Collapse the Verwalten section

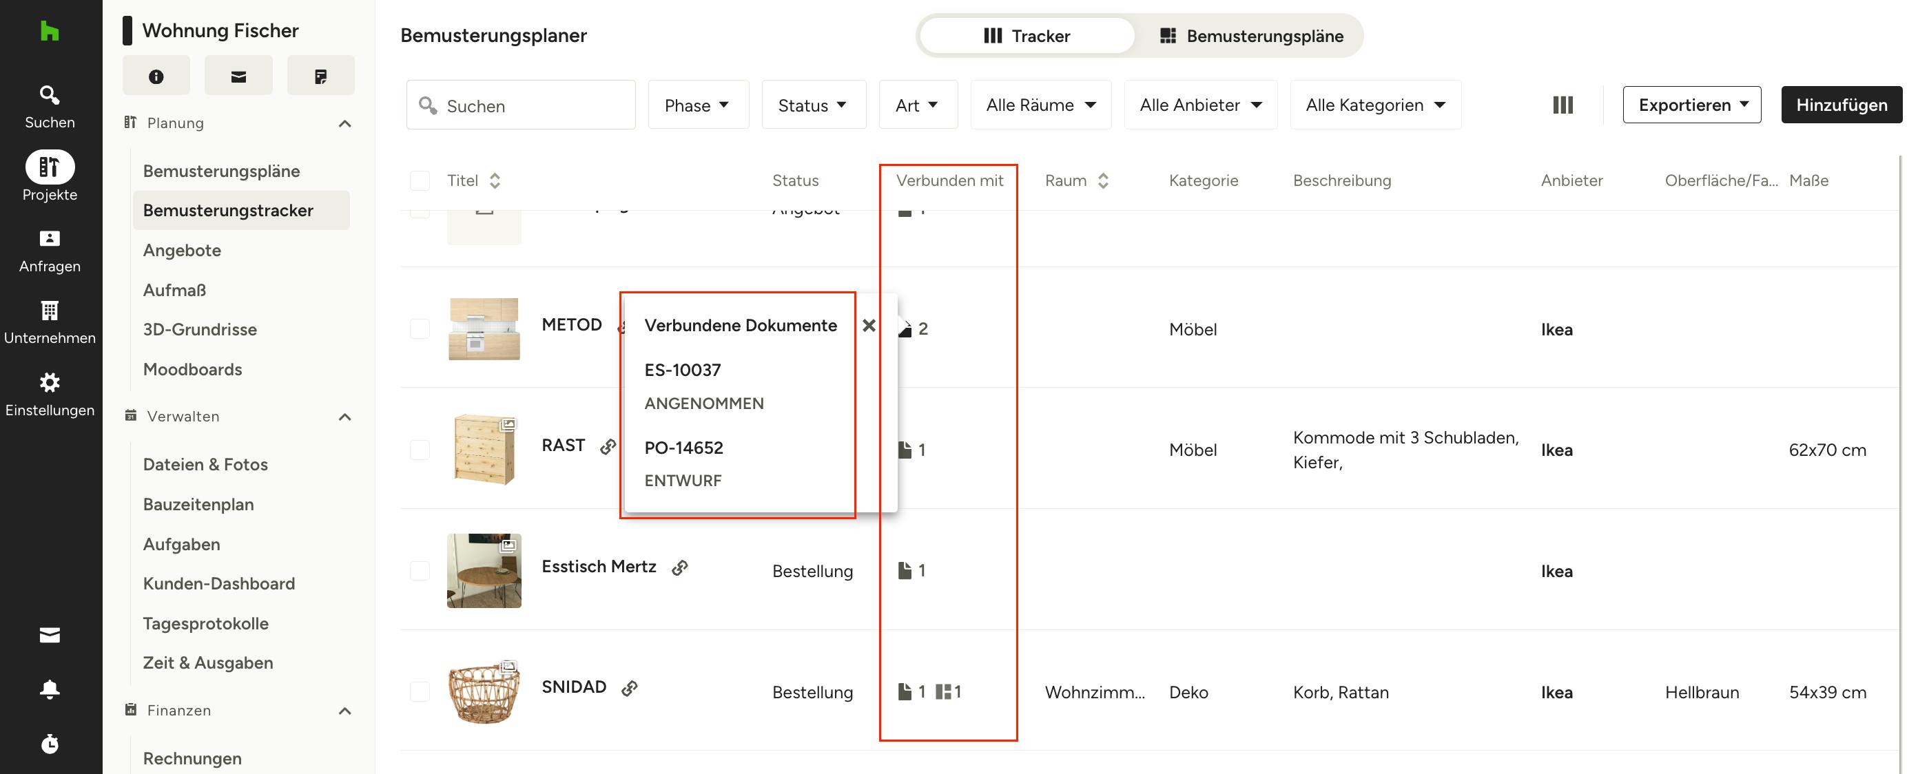point(344,417)
